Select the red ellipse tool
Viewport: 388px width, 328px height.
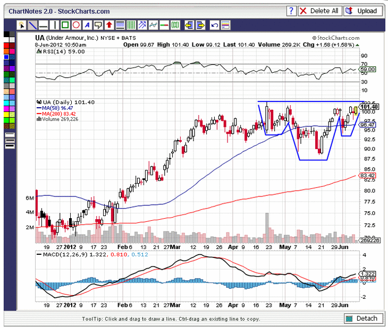(x=76, y=25)
